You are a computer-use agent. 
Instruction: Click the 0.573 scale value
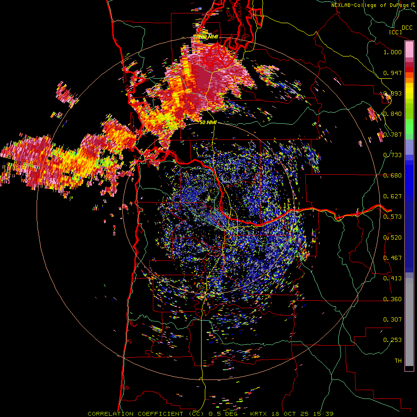click(x=392, y=217)
